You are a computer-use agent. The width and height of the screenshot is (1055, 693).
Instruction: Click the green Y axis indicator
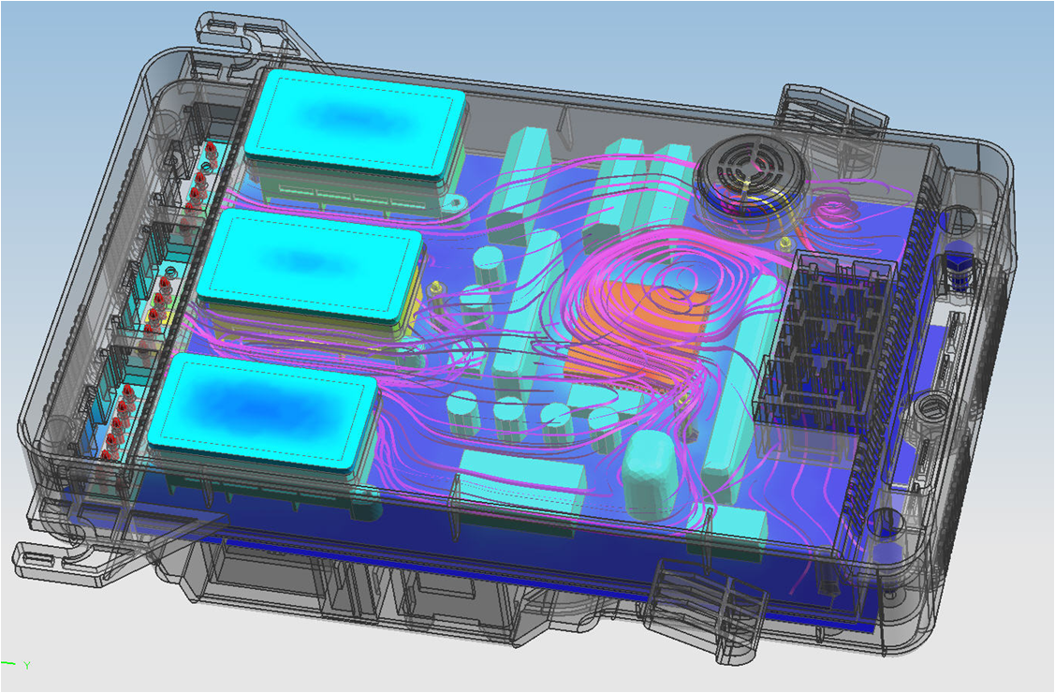point(17,665)
